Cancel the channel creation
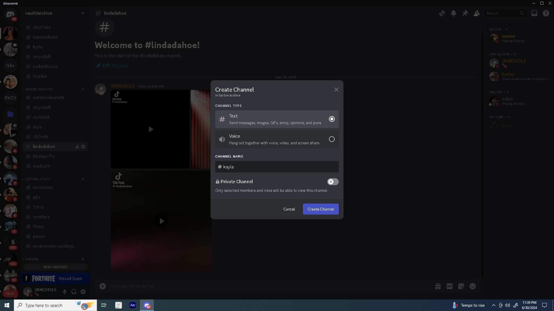Image resolution: width=554 pixels, height=311 pixels. click(289, 209)
